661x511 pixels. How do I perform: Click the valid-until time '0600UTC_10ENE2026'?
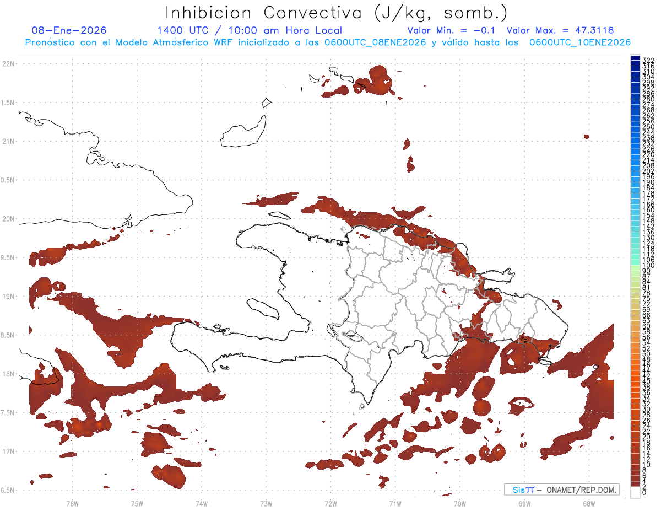580,42
